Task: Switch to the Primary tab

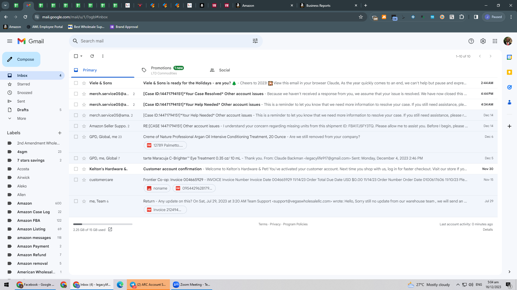Action: tap(103, 70)
